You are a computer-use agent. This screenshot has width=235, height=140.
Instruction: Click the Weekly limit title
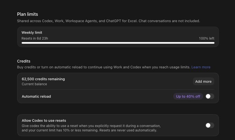point(32,33)
